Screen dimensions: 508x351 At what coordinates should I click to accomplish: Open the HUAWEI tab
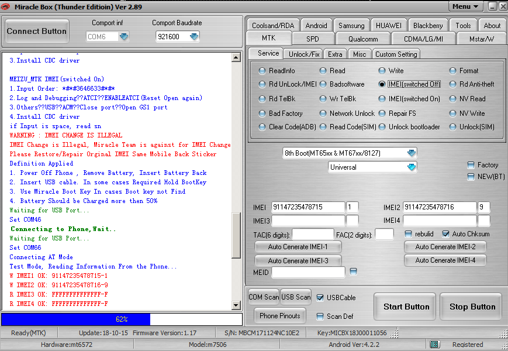click(x=388, y=25)
